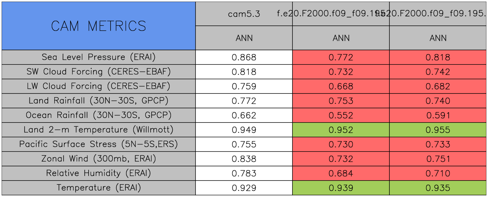The width and height of the screenshot is (488, 197).
Task: Click the Land 2-m Temperature (Willmott) label
Action: click(x=99, y=130)
